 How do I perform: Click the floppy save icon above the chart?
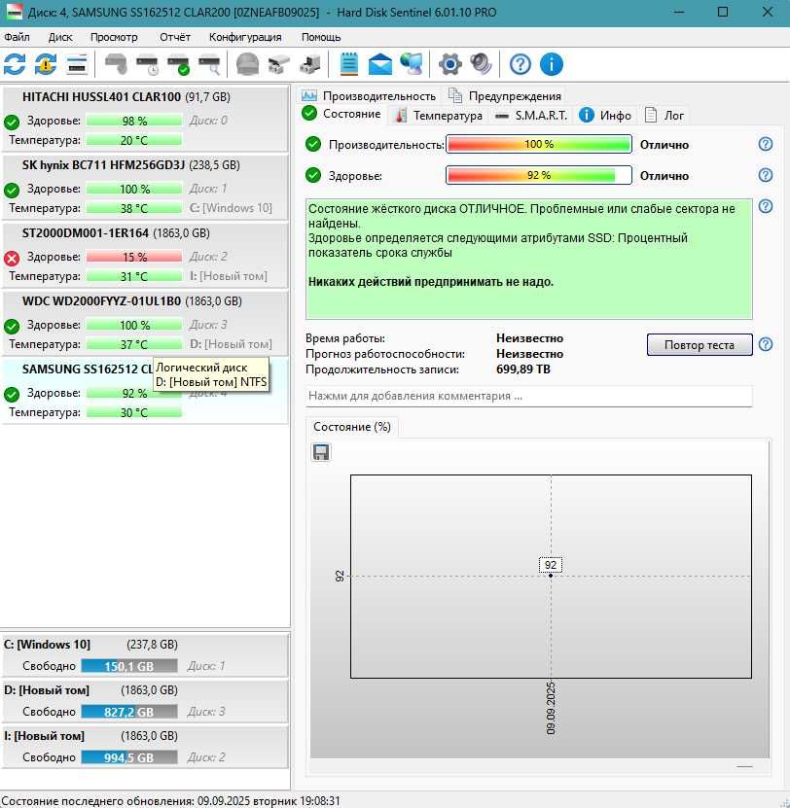(321, 452)
